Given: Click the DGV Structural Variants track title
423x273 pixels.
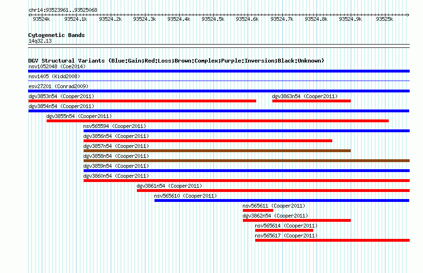Looking at the screenshot, I should (176, 61).
